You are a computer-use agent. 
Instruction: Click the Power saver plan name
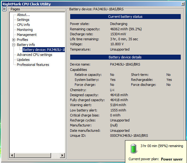pyautogui.click(x=172, y=159)
